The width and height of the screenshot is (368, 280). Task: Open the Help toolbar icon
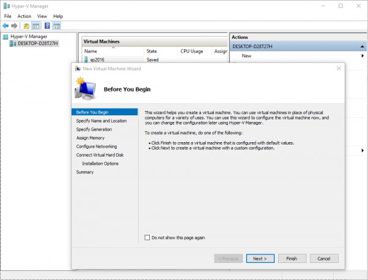pyautogui.click(x=47, y=26)
